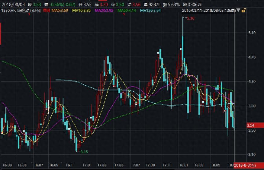The width and height of the screenshot is (264, 170).
Task: Click the yellow lock icon
Action: 243,11
